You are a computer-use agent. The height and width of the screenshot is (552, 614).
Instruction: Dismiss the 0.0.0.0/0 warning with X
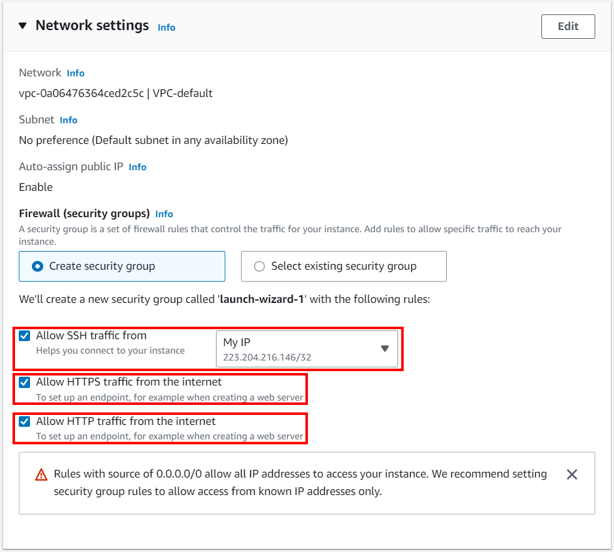pyautogui.click(x=571, y=474)
